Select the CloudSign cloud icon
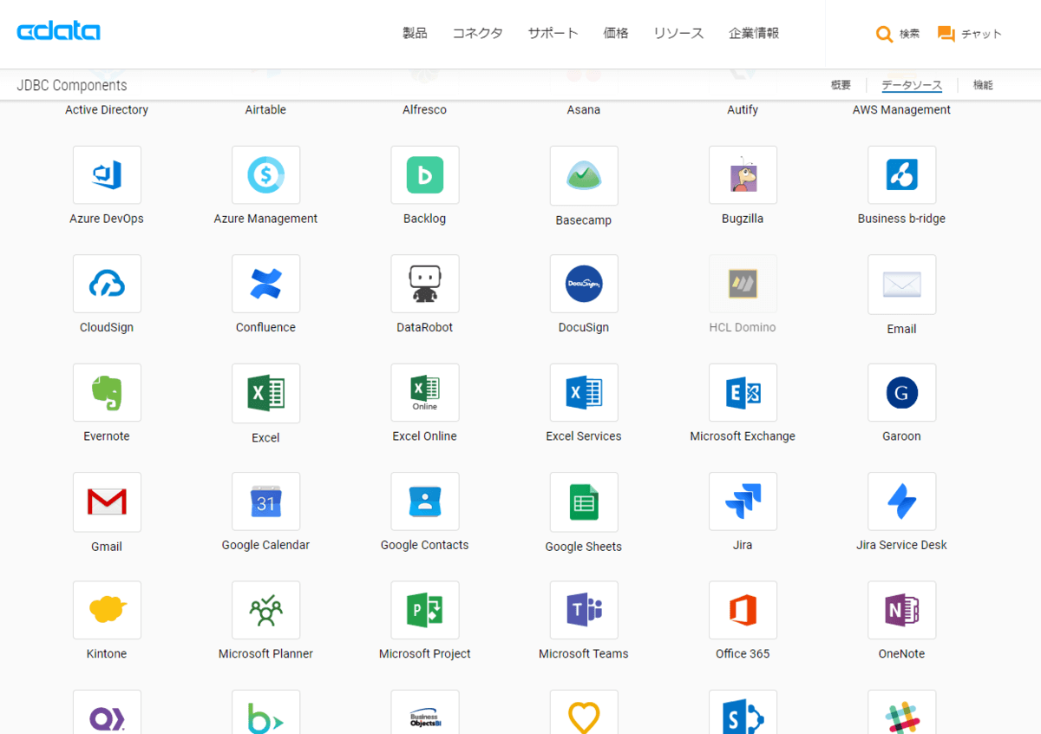The height and width of the screenshot is (734, 1041). click(x=107, y=284)
